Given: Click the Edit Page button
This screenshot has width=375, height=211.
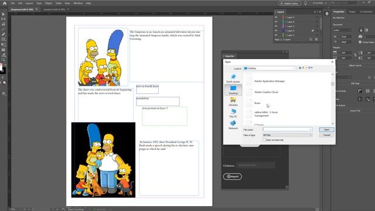Looking at the screenshot, I should pos(355,83).
